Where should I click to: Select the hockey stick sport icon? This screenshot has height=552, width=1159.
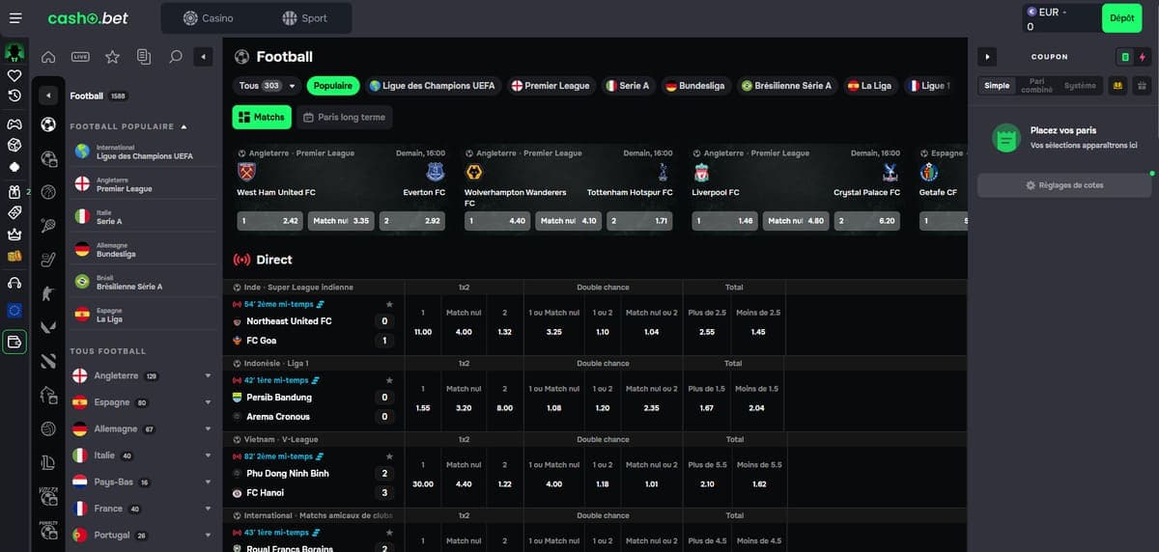click(48, 259)
